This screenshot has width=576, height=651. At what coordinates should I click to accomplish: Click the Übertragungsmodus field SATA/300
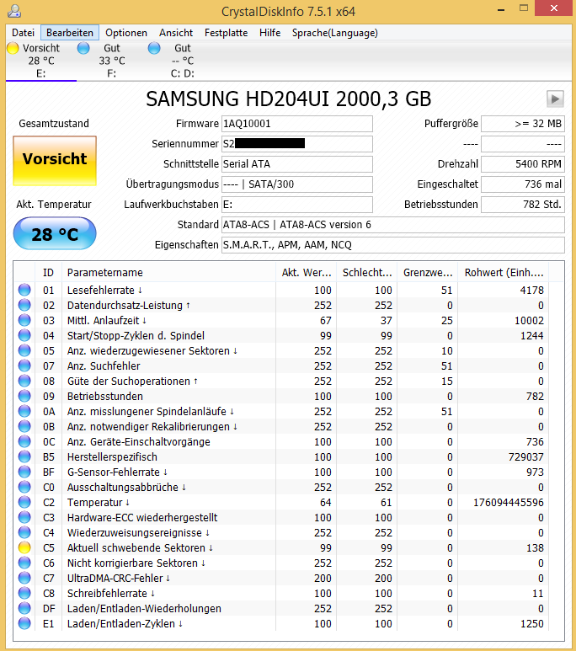pos(297,184)
